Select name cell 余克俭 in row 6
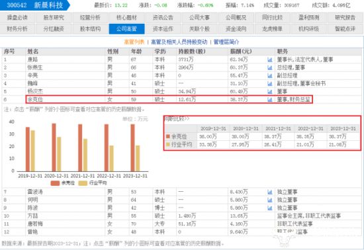 35,99
